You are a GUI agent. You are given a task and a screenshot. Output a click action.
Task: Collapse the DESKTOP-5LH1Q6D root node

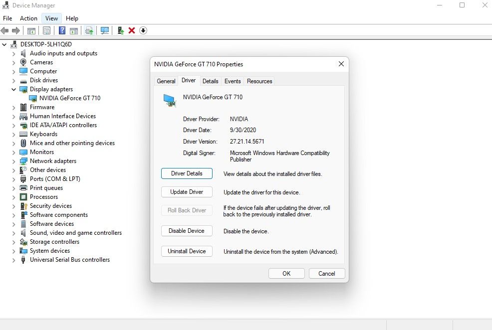(4, 44)
